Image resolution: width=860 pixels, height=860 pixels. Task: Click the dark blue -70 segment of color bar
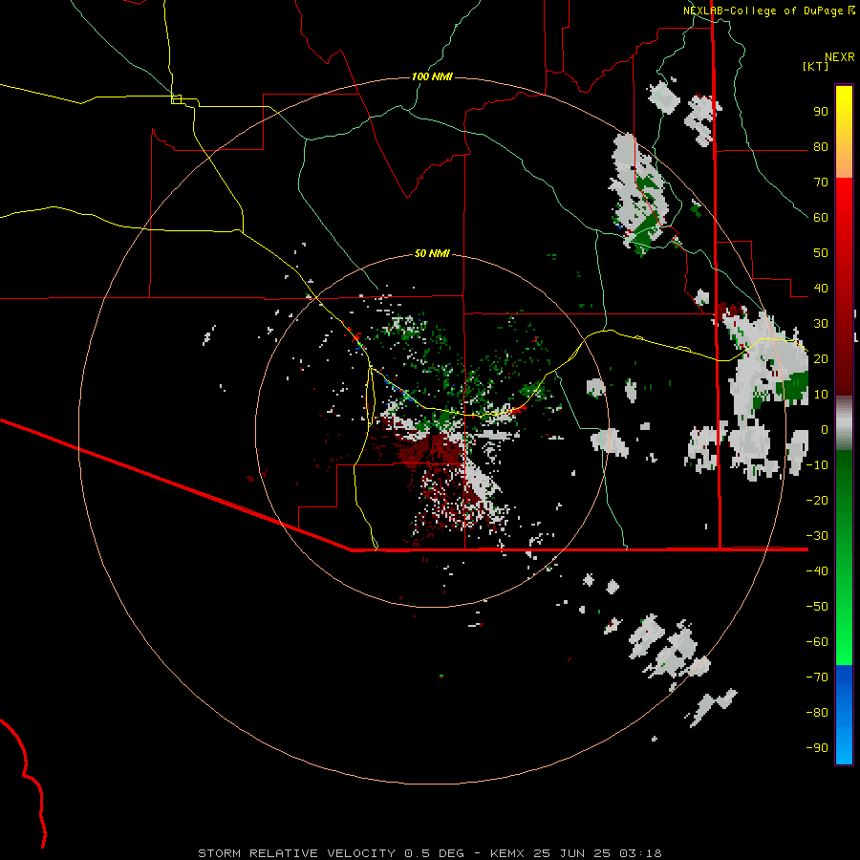tap(844, 676)
